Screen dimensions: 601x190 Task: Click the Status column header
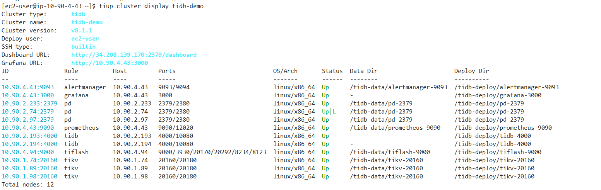(x=332, y=71)
